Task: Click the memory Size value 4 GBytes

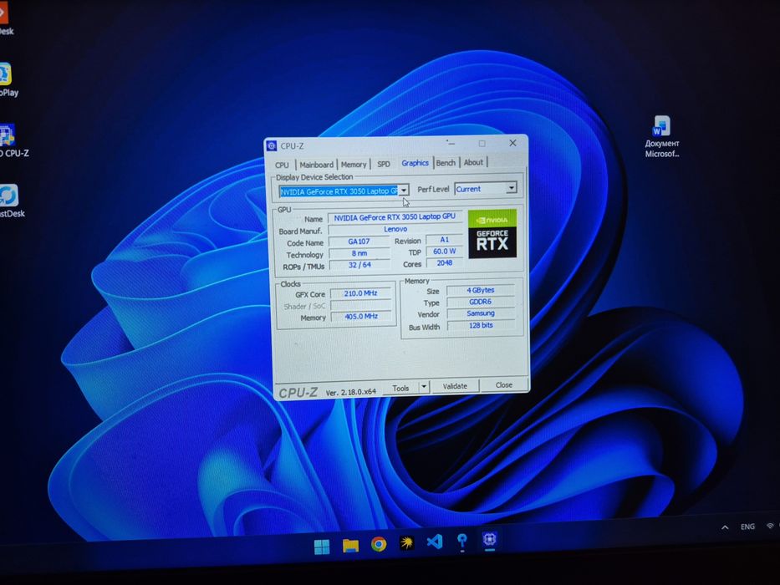Action: tap(481, 290)
